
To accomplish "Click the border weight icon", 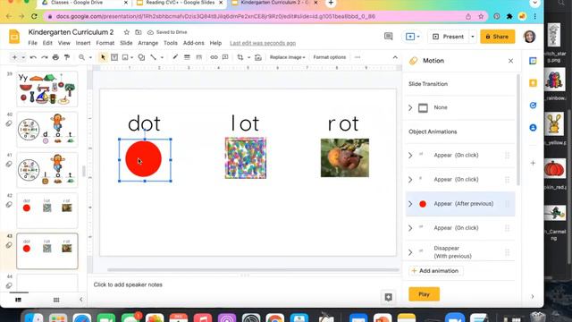I will coord(187,57).
